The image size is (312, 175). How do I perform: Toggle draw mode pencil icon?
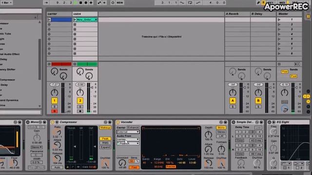(258, 2)
